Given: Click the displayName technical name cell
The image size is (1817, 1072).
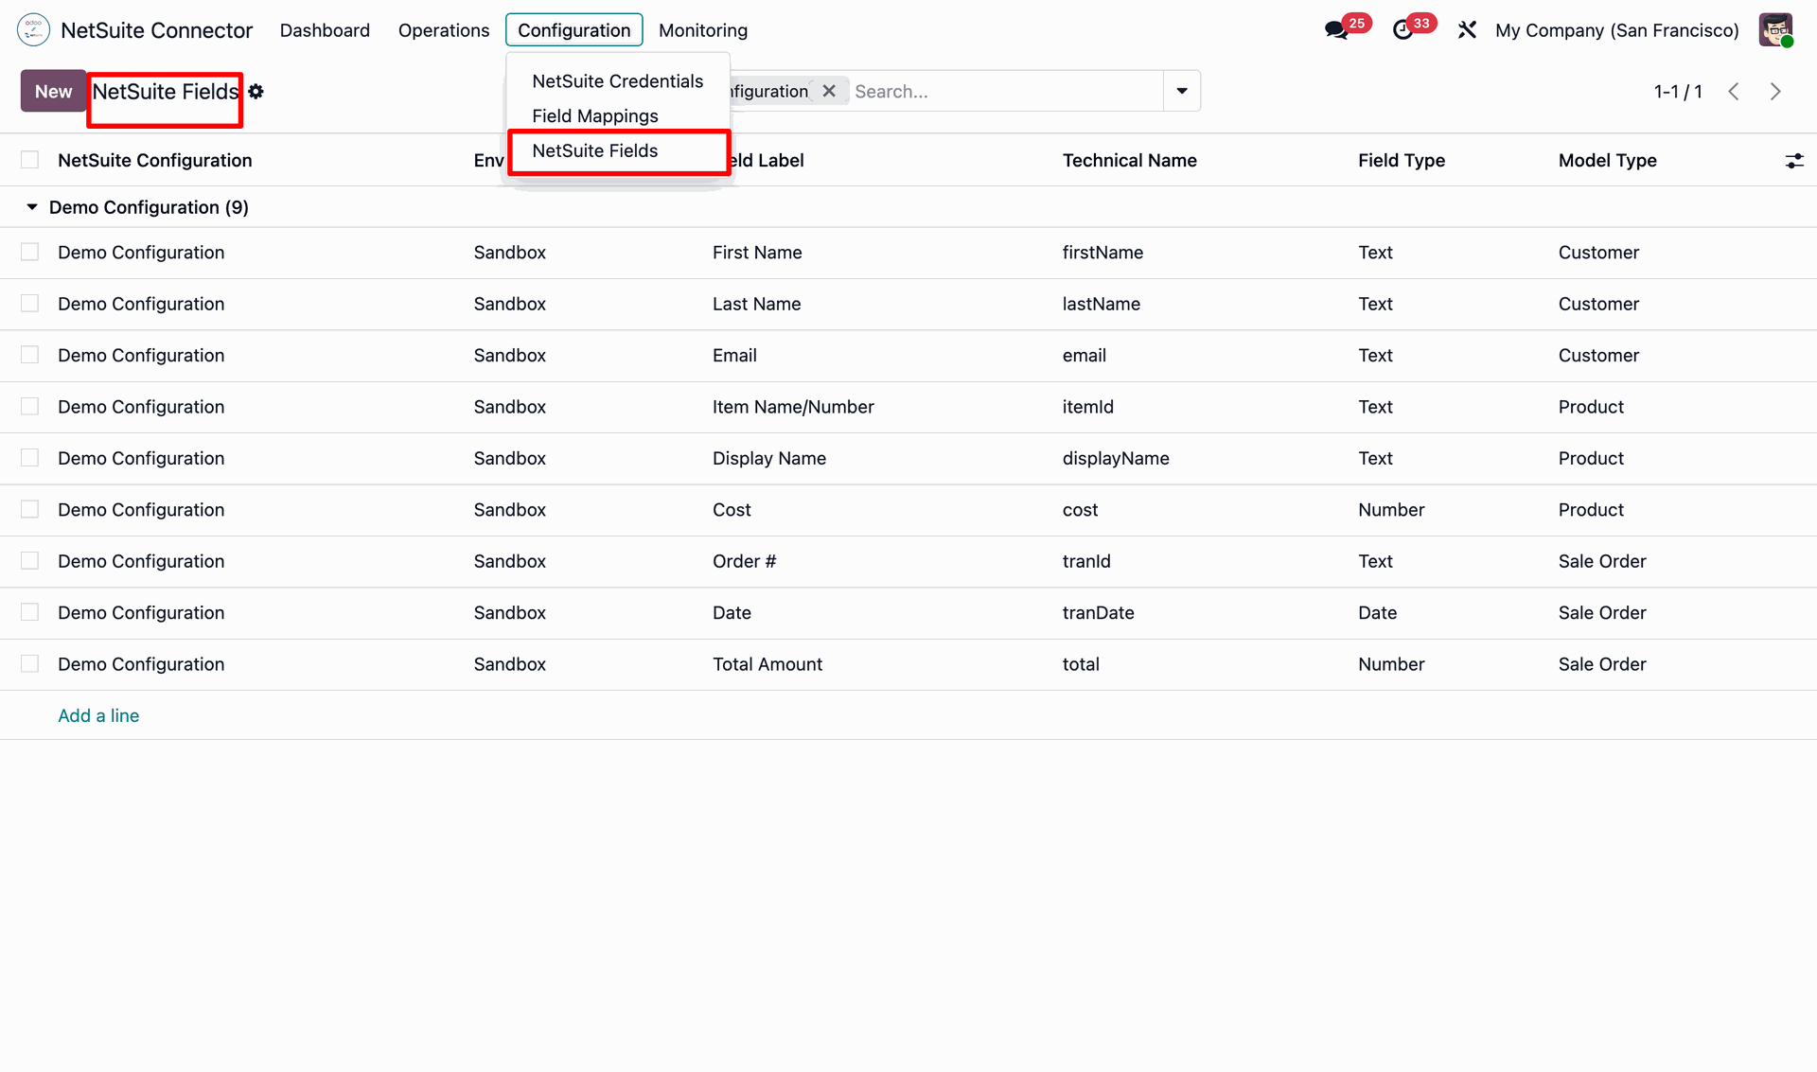Looking at the screenshot, I should pos(1116,458).
